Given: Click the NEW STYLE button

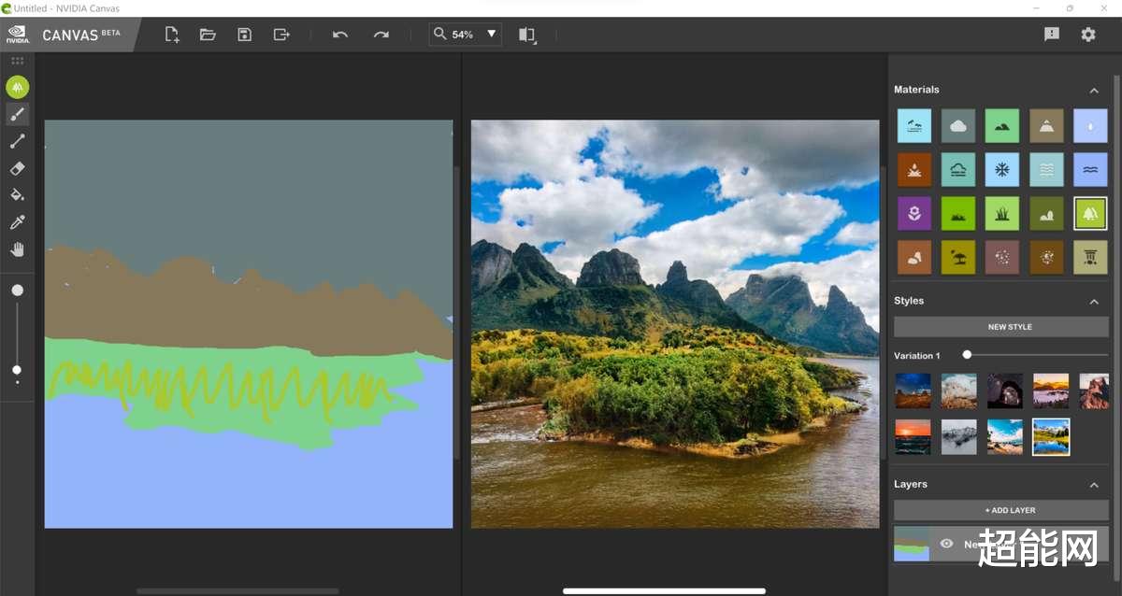Looking at the screenshot, I should 1001,327.
